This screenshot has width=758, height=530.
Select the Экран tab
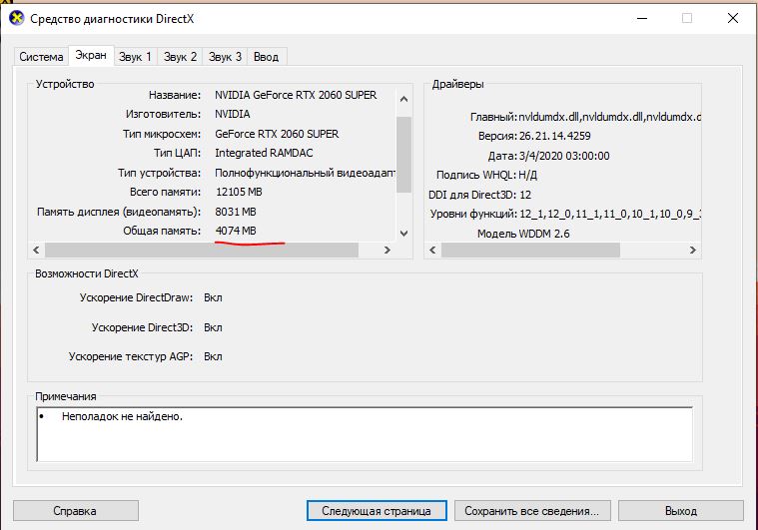pyautogui.click(x=91, y=55)
